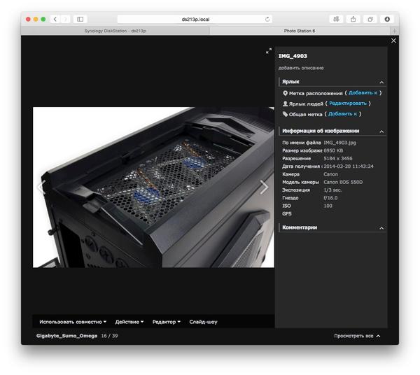
Task: Start the Слайд-шоу
Action: (203, 322)
